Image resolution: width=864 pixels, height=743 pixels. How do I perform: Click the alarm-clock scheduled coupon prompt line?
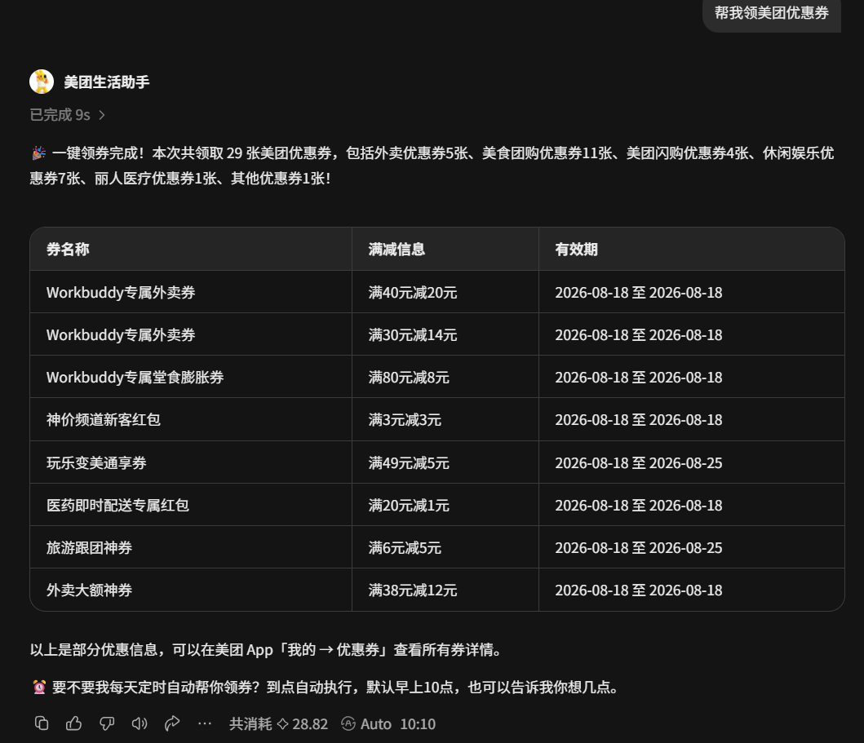pos(325,687)
